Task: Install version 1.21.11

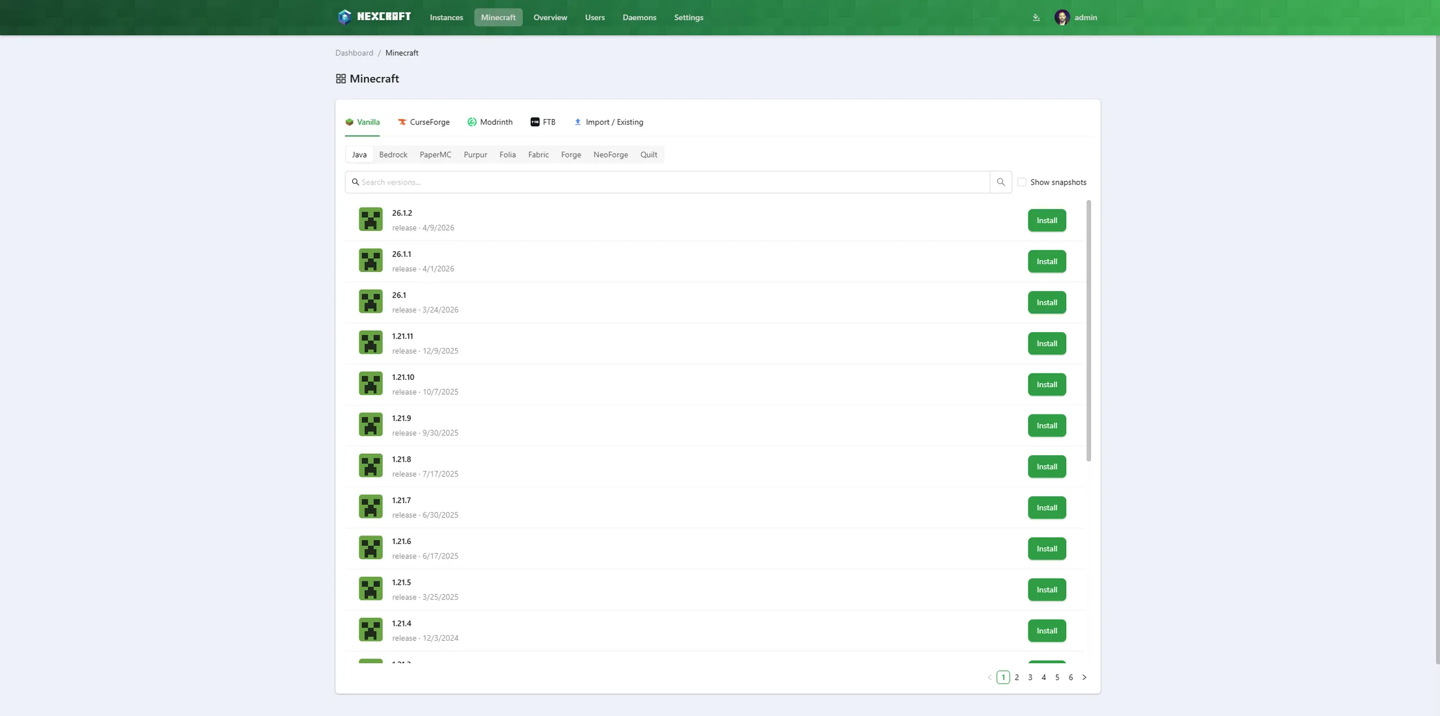Action: pyautogui.click(x=1047, y=343)
